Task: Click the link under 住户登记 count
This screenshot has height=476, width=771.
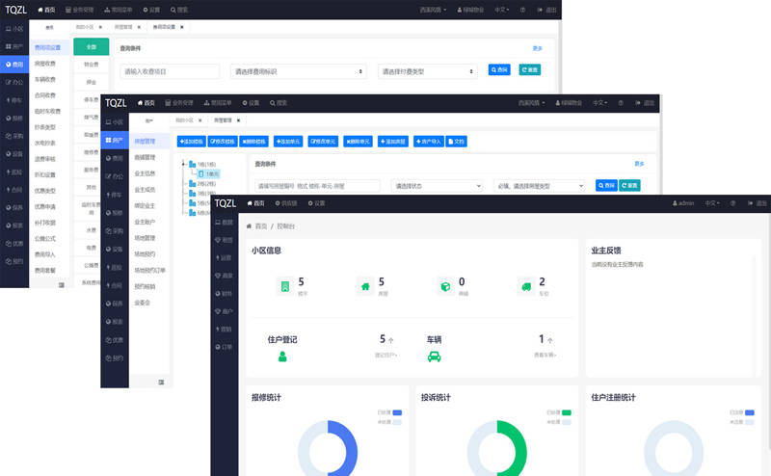Action: [386, 355]
